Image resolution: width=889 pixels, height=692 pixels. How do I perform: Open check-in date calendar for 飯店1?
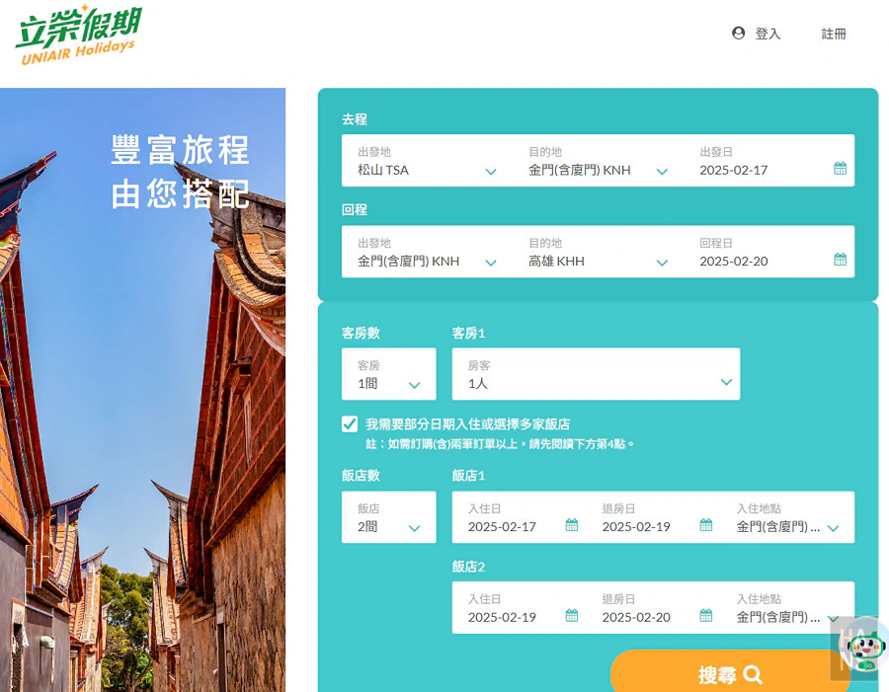point(571,527)
